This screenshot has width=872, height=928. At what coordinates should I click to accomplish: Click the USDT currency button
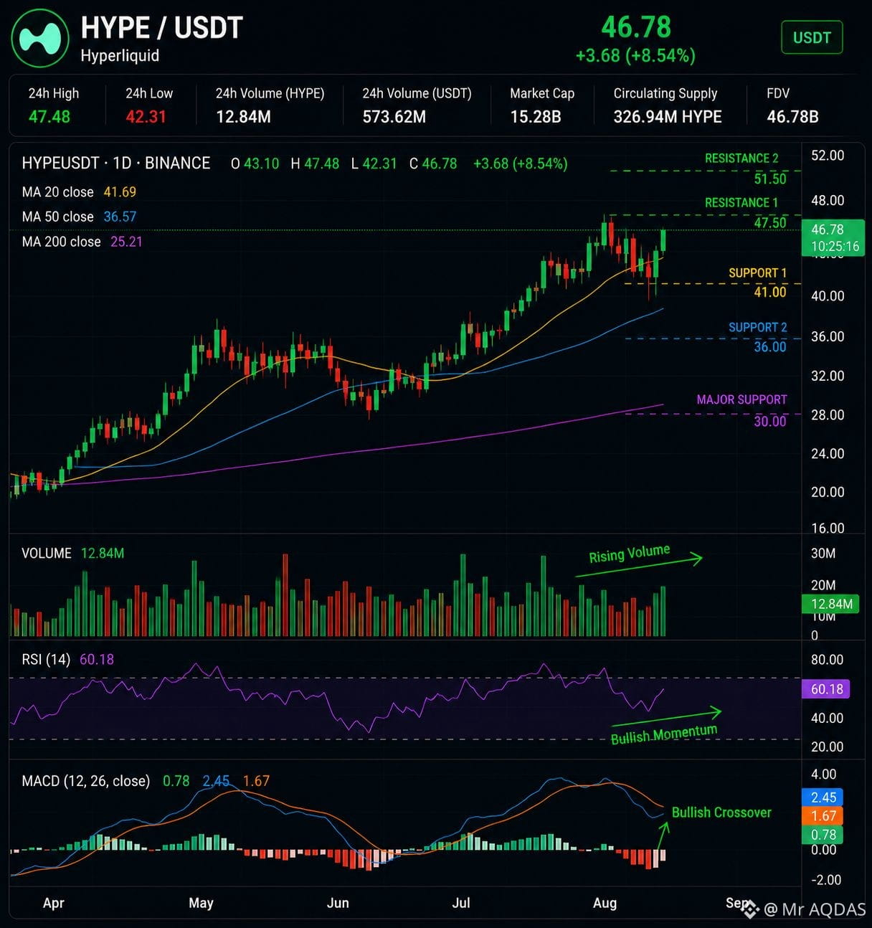pyautogui.click(x=812, y=37)
